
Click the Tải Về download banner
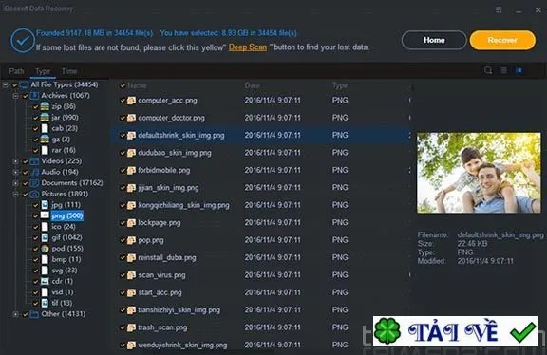(455, 330)
